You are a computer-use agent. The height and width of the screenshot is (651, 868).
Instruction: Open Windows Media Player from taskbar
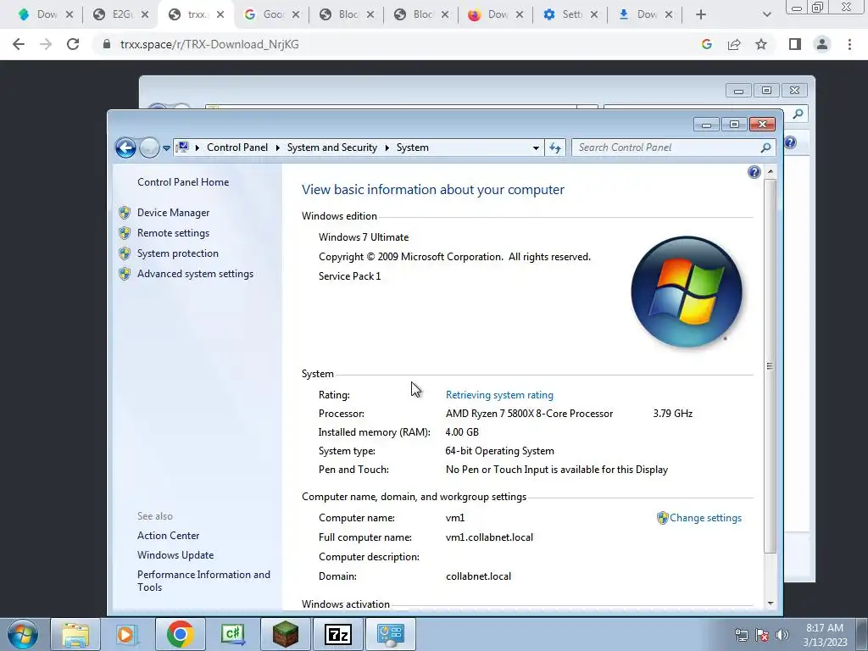[125, 634]
